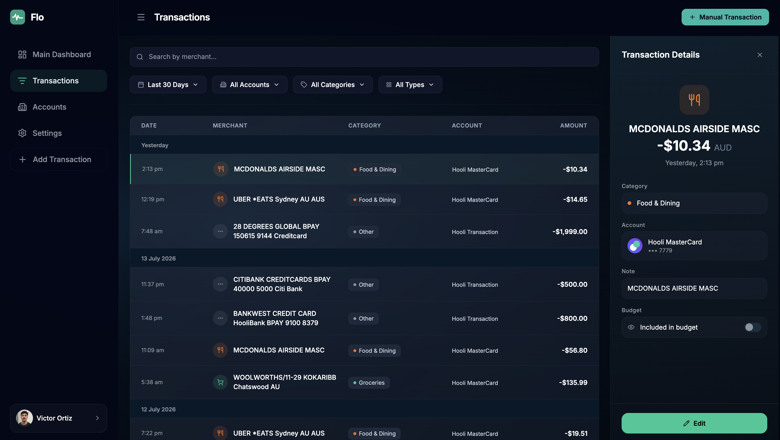Expand the All Types filter dropdown
The image size is (780, 440).
click(x=410, y=85)
